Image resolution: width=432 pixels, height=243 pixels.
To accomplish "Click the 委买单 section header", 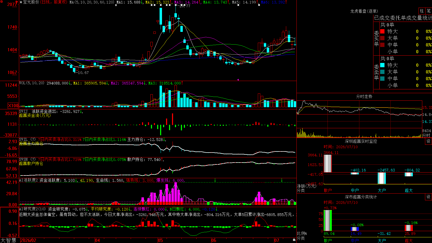I will [376, 38].
